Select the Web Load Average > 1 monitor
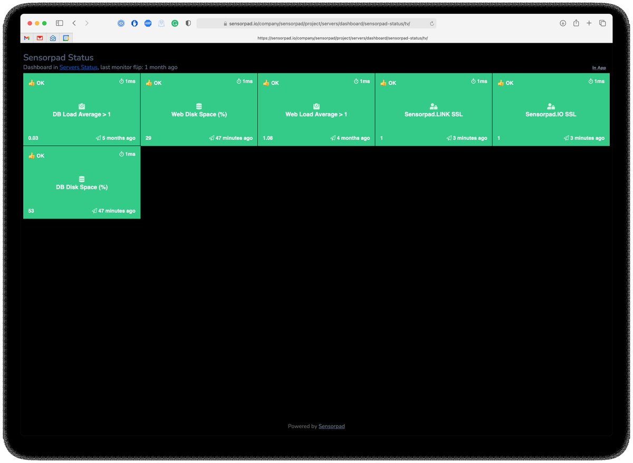 click(316, 109)
